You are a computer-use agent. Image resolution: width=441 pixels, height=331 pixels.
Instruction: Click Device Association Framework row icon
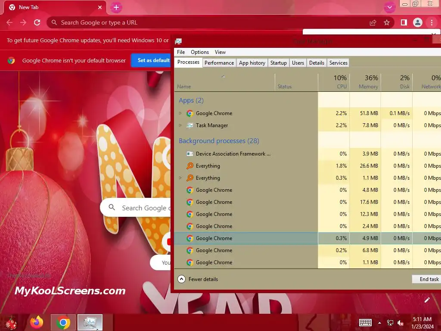coord(190,154)
